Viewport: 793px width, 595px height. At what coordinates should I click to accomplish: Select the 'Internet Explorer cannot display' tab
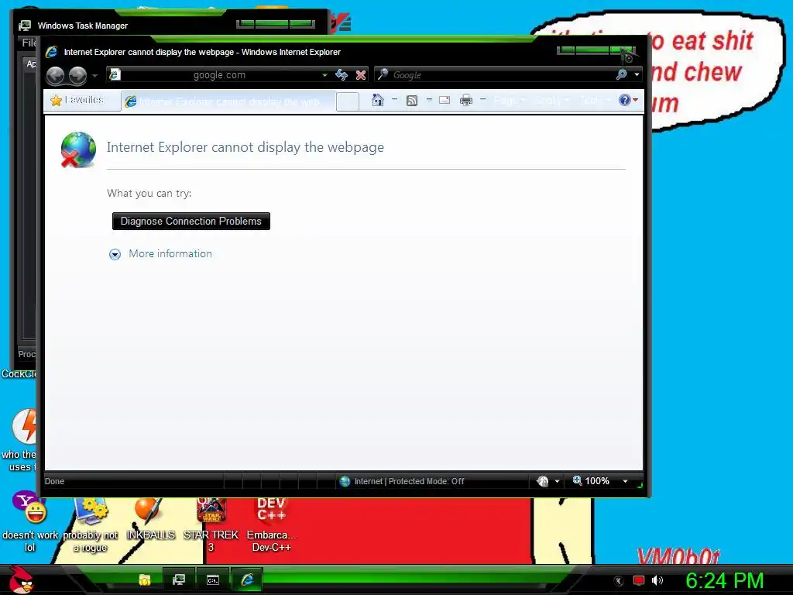coord(228,101)
